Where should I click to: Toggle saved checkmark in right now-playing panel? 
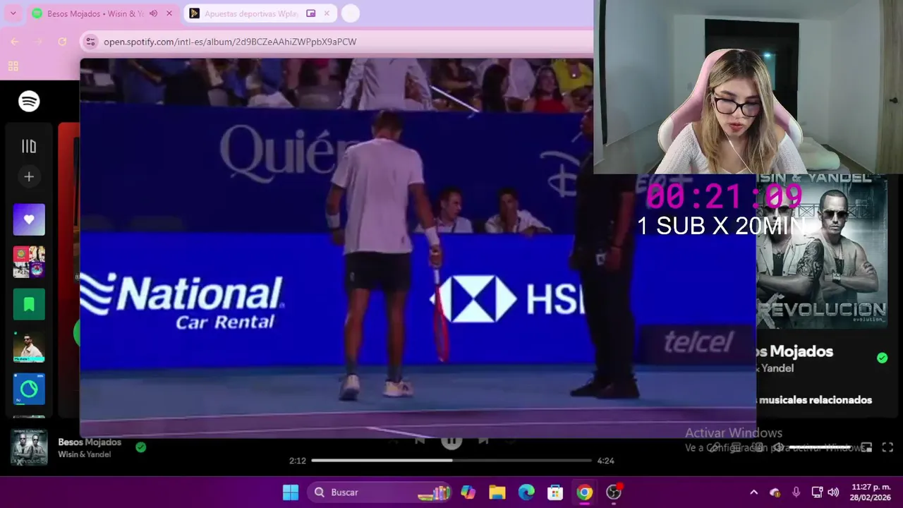coord(882,358)
